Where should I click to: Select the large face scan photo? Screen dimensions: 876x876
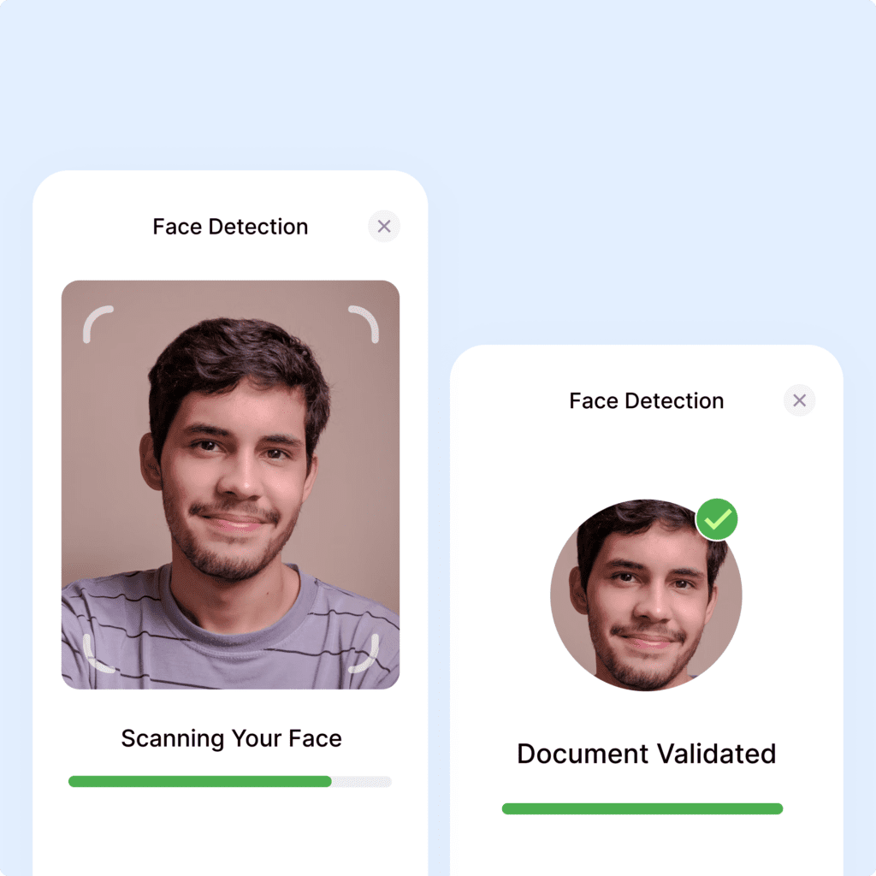(x=230, y=484)
